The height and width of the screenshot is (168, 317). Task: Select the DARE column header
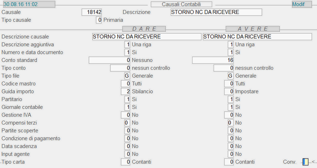pyautogui.click(x=144, y=28)
